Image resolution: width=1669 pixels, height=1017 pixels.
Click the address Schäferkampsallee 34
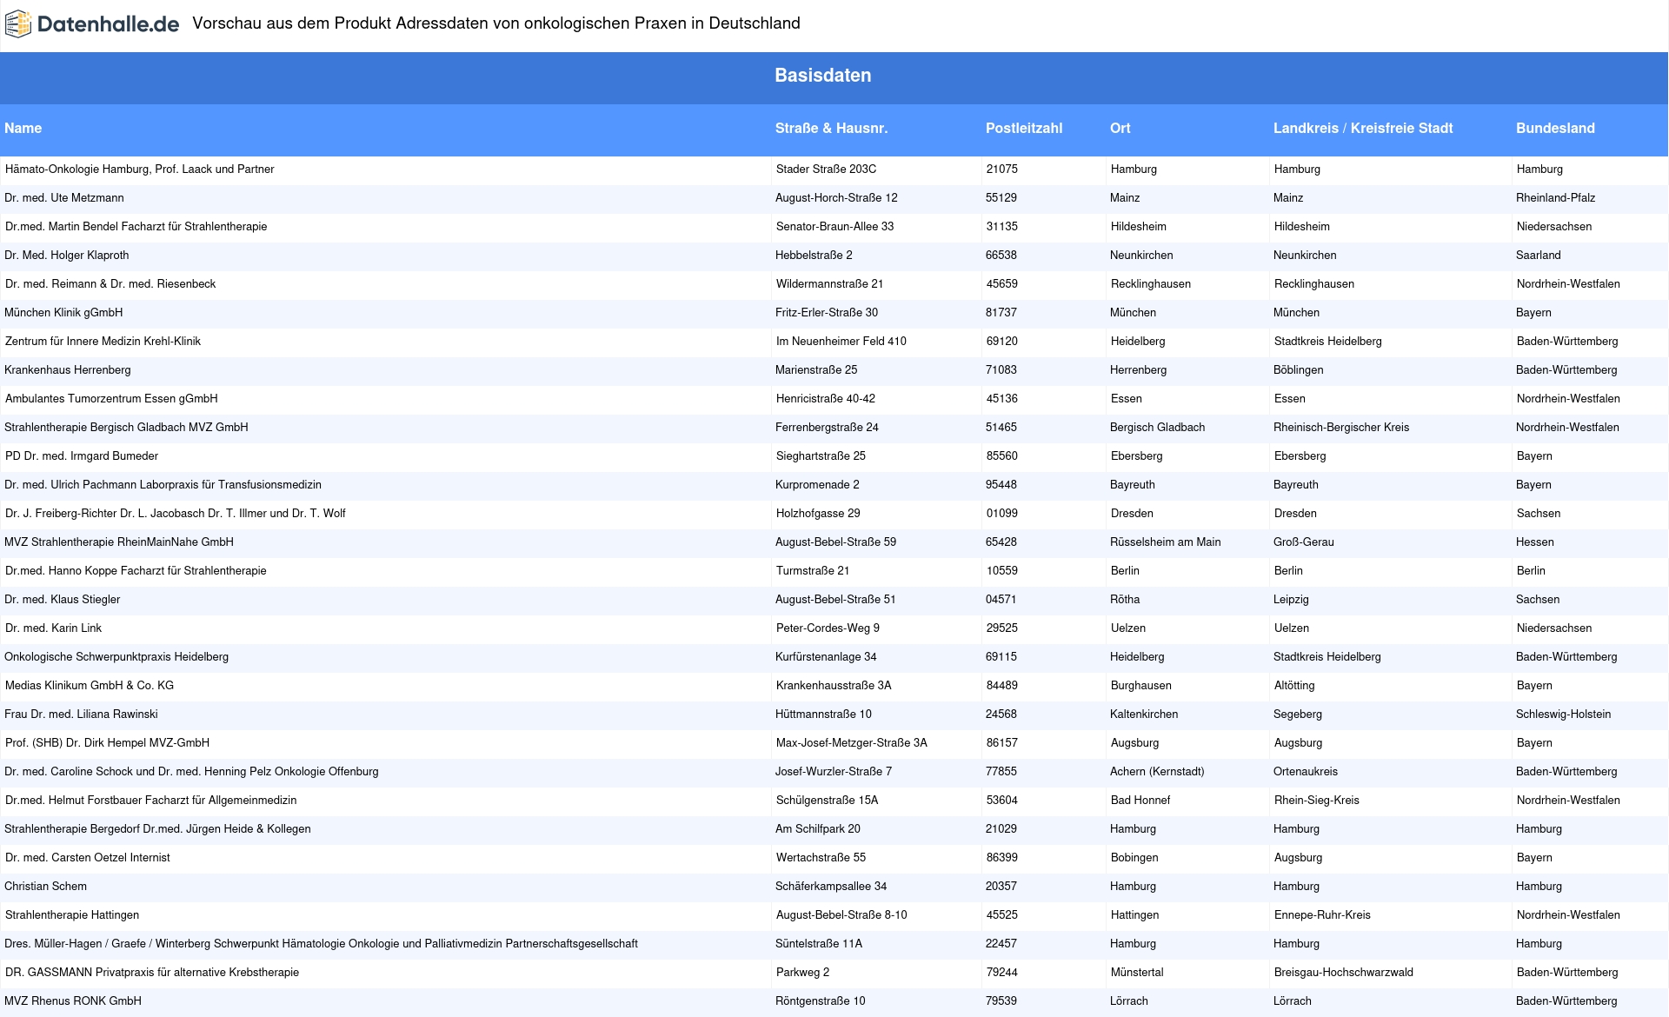pyautogui.click(x=831, y=887)
